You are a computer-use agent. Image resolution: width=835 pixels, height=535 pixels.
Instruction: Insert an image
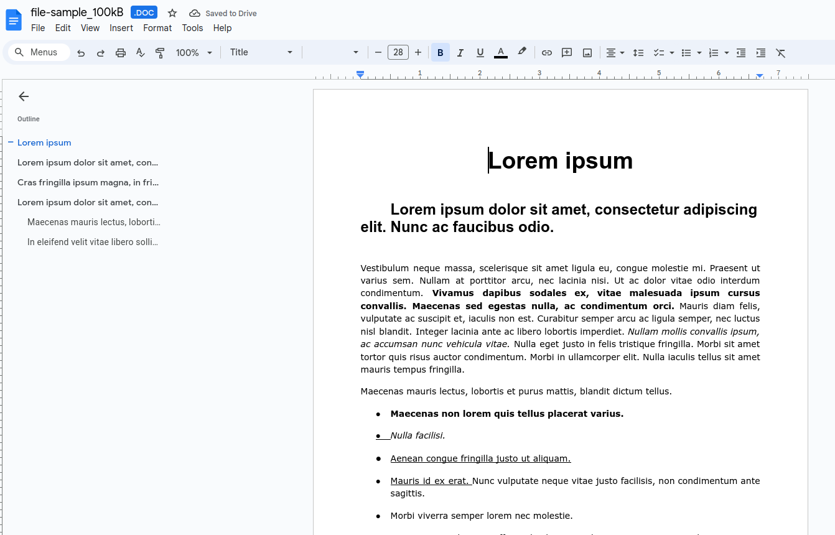point(587,53)
